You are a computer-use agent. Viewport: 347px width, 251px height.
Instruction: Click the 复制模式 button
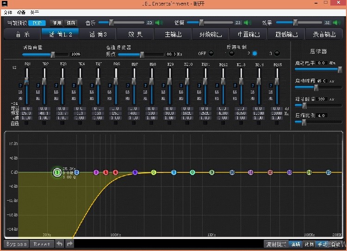pos(276,244)
